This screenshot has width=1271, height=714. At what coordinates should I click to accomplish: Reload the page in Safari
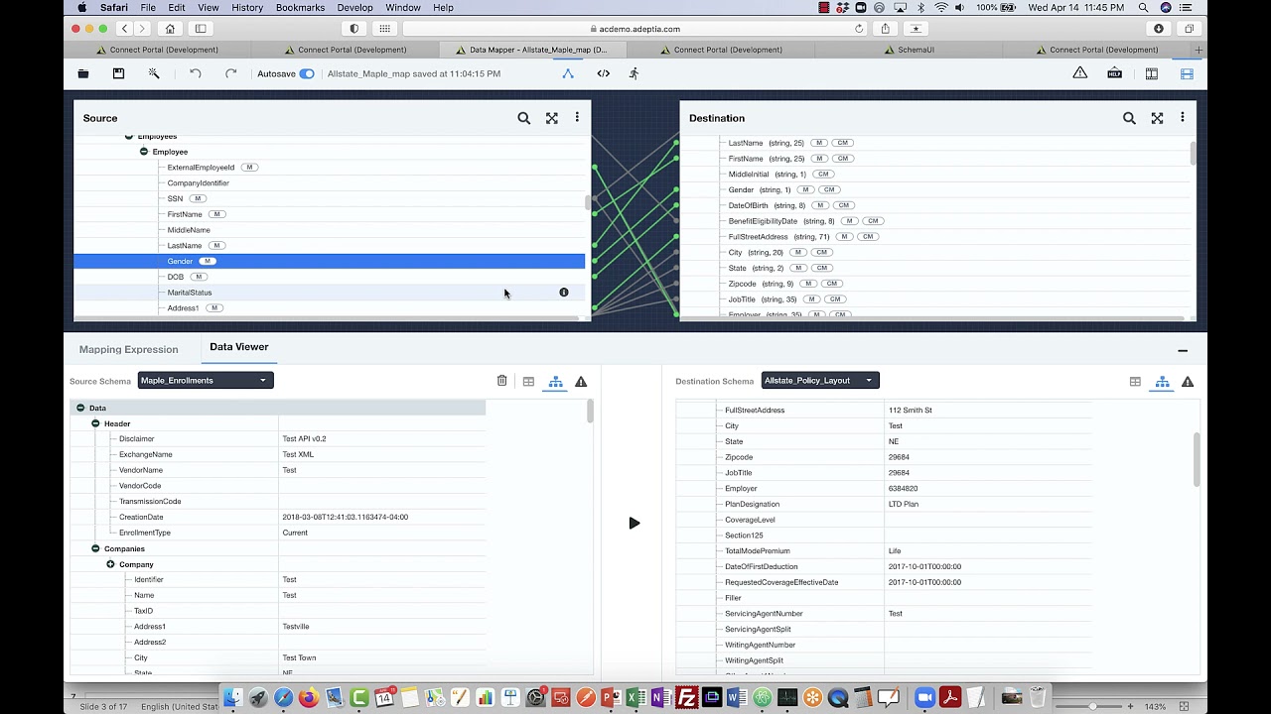point(859,29)
